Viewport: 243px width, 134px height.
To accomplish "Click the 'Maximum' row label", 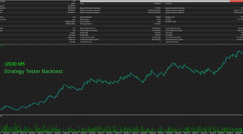I will pyautogui.click(x=72, y=37).
